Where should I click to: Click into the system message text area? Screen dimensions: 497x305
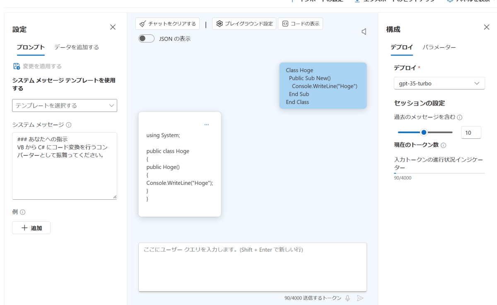click(x=65, y=166)
